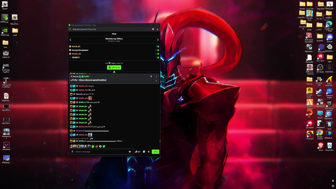Viewport: 336px width, 189px height.
Task: Open the Epic Games Launcher icon
Action: click(x=329, y=106)
